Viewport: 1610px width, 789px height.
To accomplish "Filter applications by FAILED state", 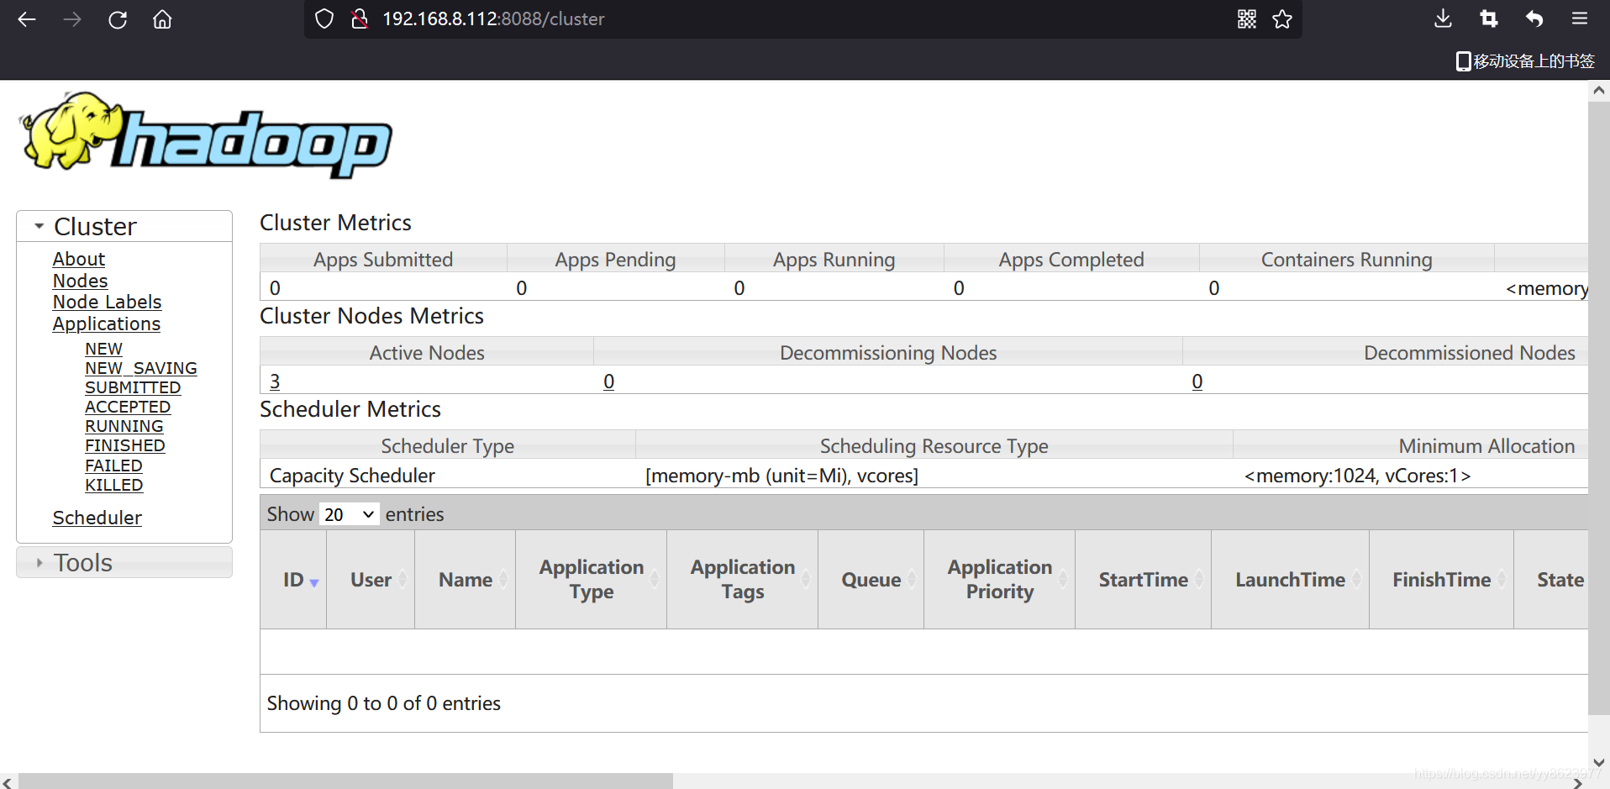I will [x=113, y=466].
